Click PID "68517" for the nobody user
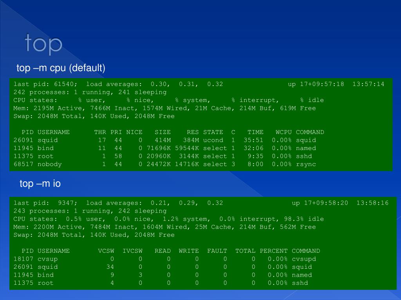 tap(23, 164)
